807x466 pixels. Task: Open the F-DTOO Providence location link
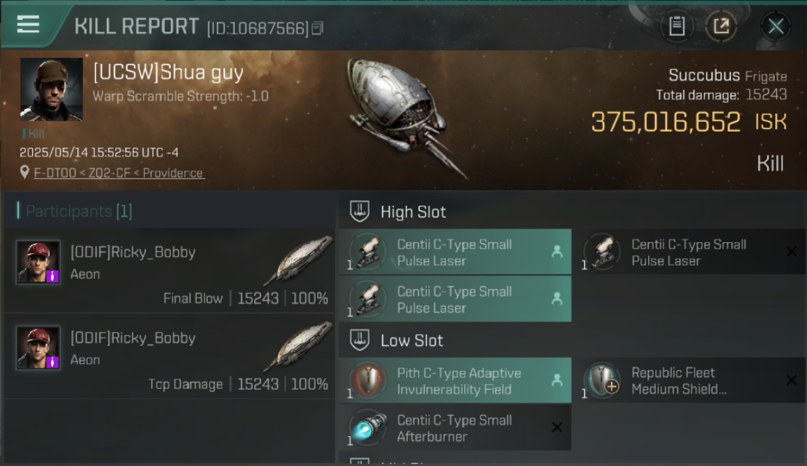click(x=119, y=173)
